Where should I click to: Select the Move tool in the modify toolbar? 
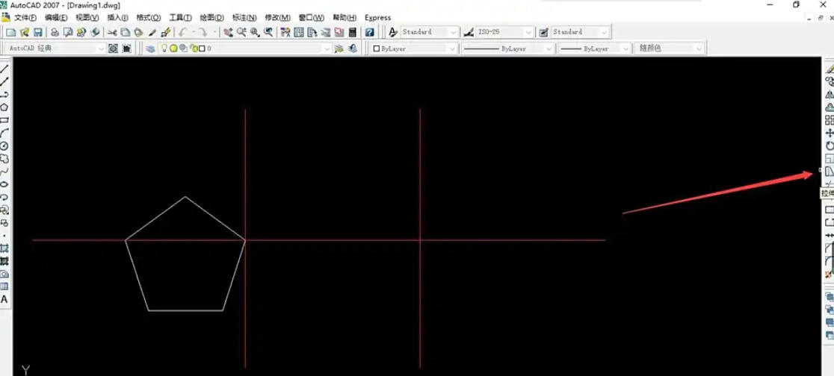point(830,133)
